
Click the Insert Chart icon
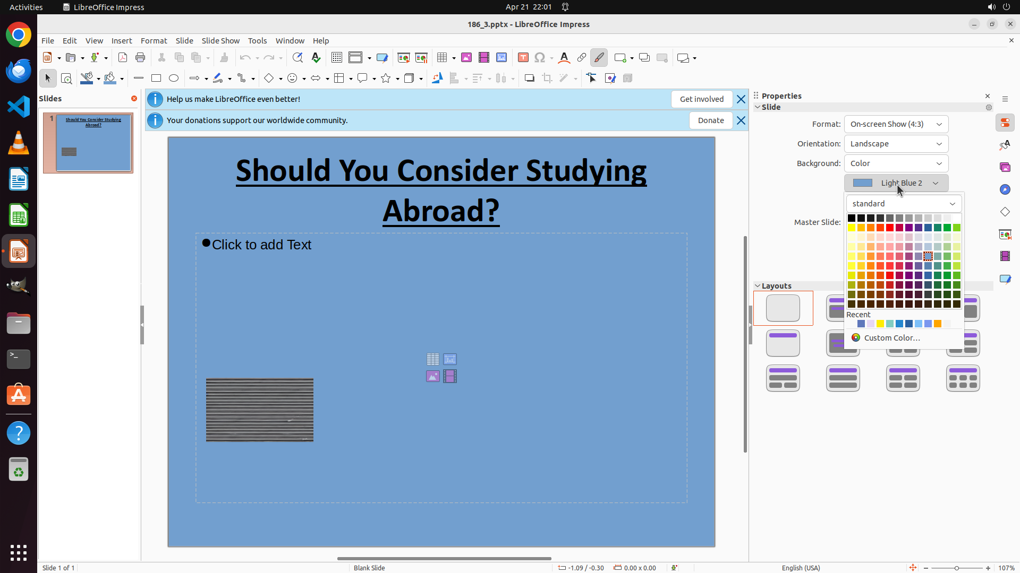coord(501,58)
